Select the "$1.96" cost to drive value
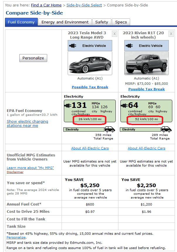This screenshot has height=252, width=177. [x=147, y=212]
